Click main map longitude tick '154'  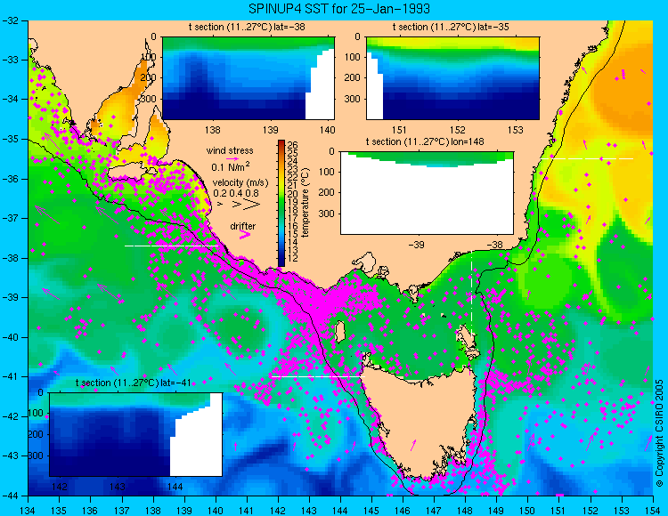tap(653, 511)
